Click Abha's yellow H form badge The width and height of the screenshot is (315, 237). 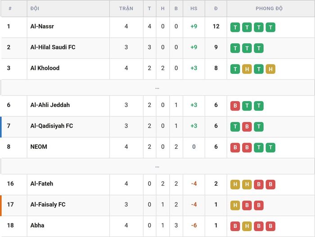pyautogui.click(x=247, y=226)
